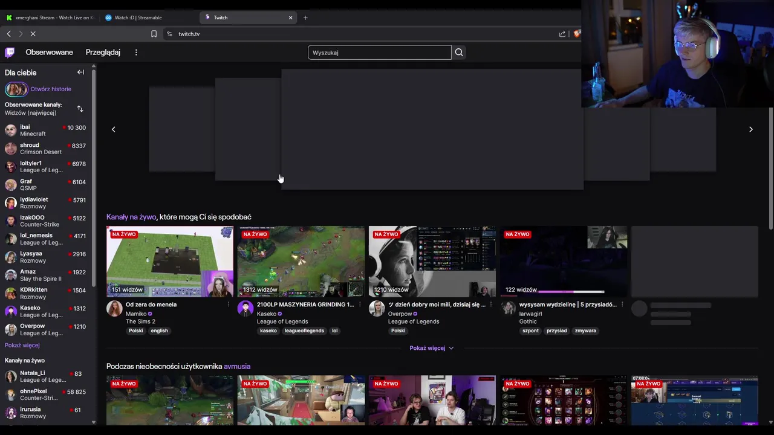774x435 pixels.
Task: Open Kanały na żywo heading link
Action: pos(131,217)
